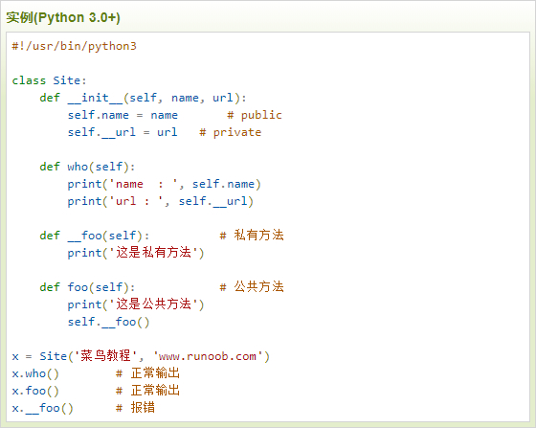This screenshot has height=428, width=536.
Task: Click the print('name : ', self.name) line
Action: coord(164,184)
